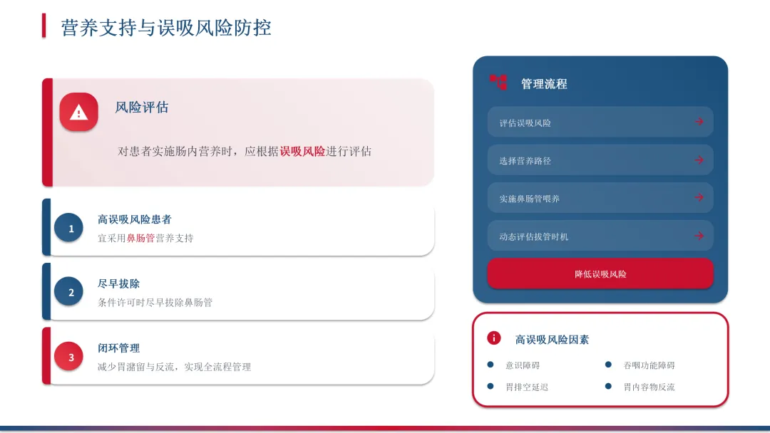Select the number 1 circle badge

pyautogui.click(x=68, y=227)
